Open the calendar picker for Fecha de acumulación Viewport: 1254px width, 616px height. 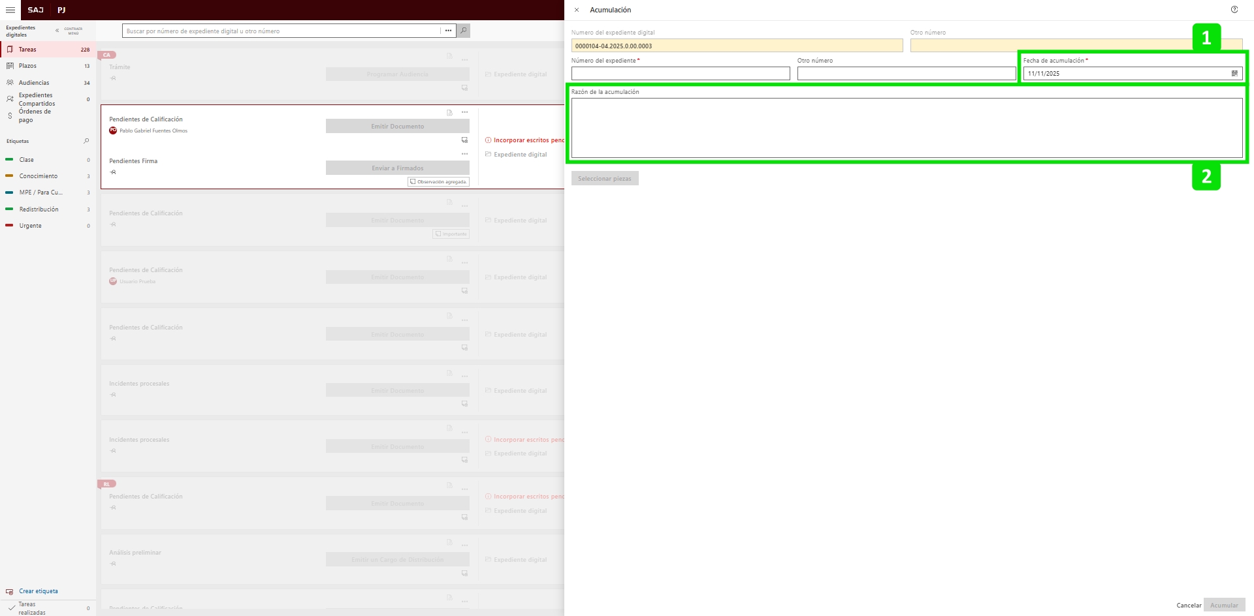coord(1234,74)
